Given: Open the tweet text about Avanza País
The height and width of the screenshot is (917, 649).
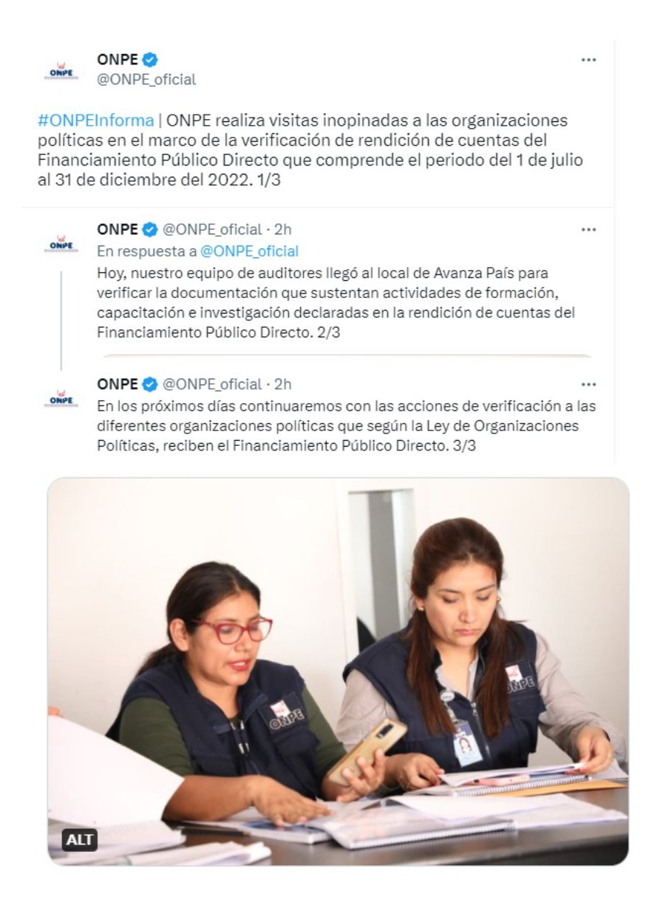Looking at the screenshot, I should tap(336, 302).
